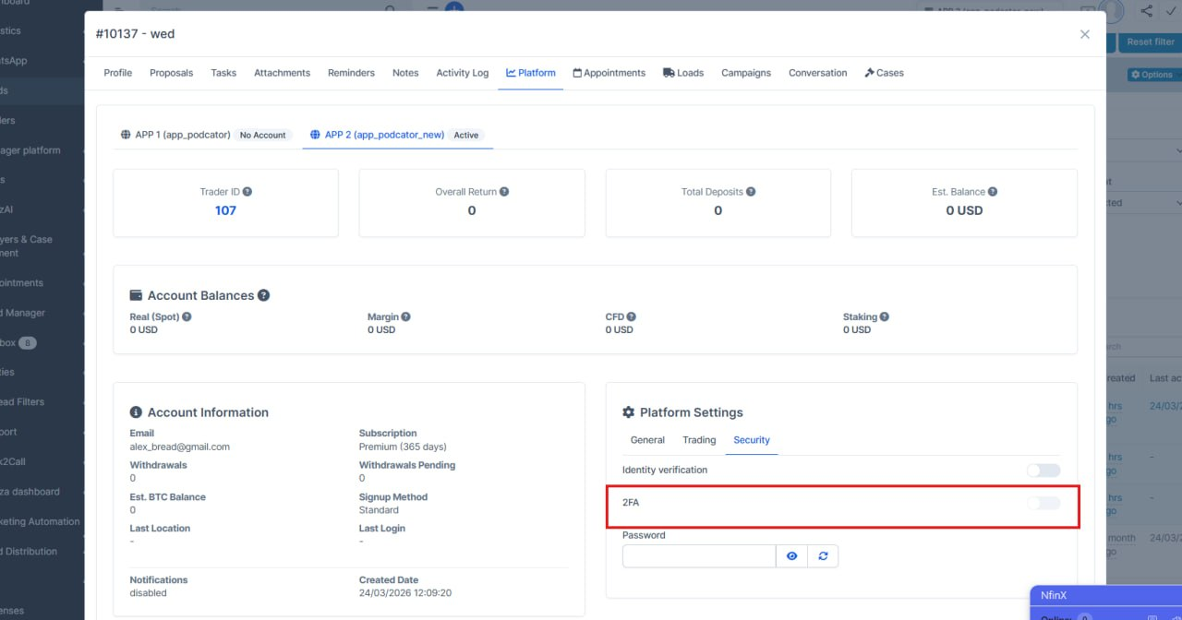Show password with the eye icon

(791, 556)
